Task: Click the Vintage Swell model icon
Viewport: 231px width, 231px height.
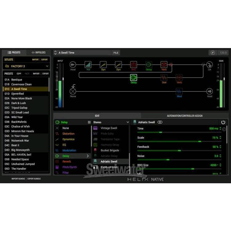Action: [95, 128]
